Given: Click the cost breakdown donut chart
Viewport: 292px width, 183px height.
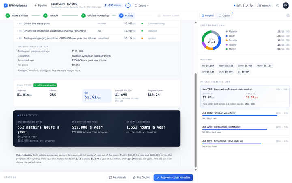Looking at the screenshot, I should [211, 40].
